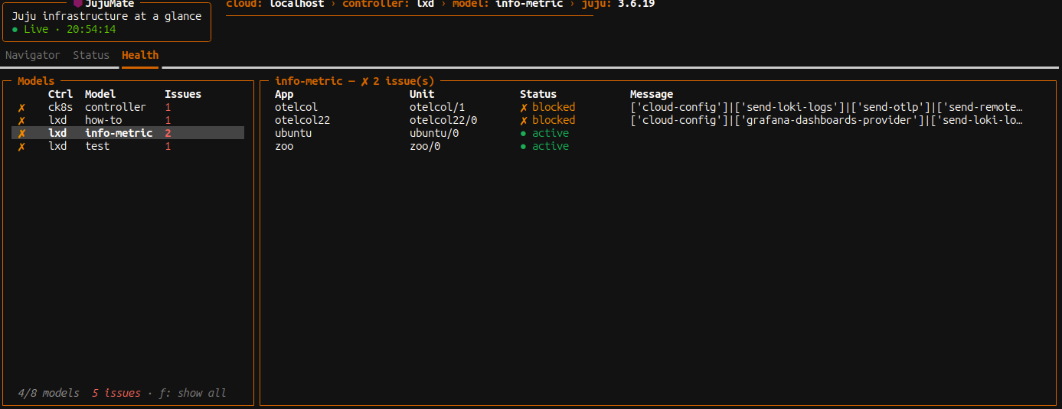
Task: Click the X issue icon beside test model
Action: pyautogui.click(x=21, y=147)
